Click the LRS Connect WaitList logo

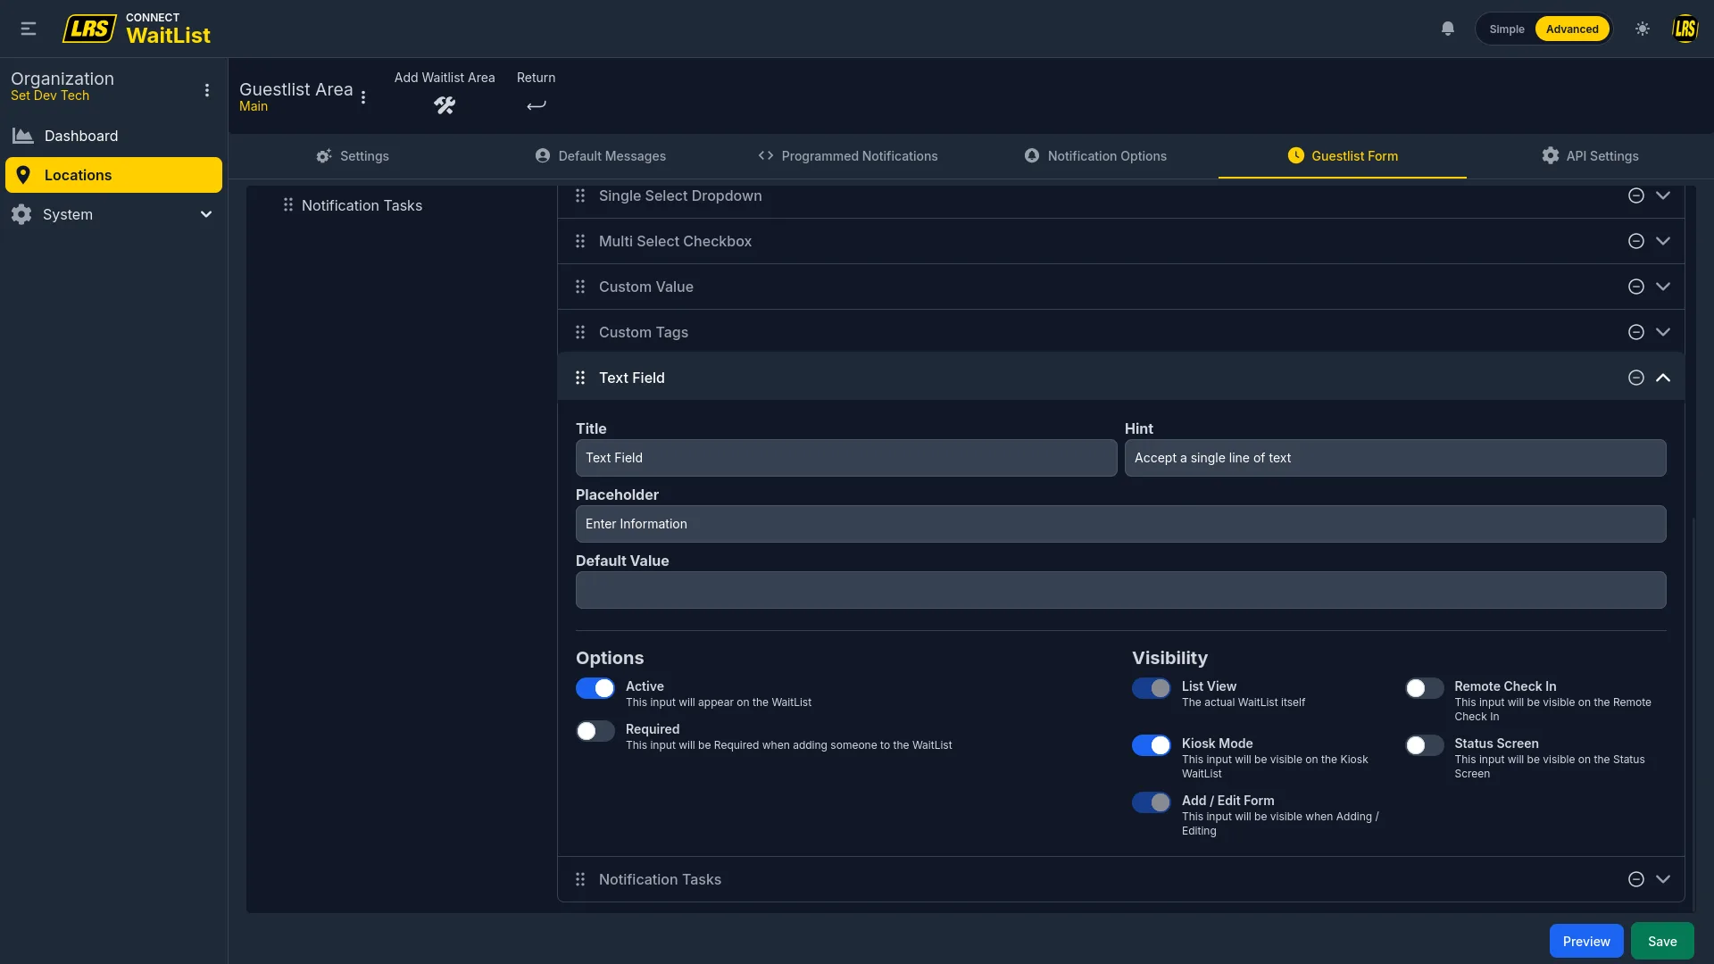pos(137,29)
